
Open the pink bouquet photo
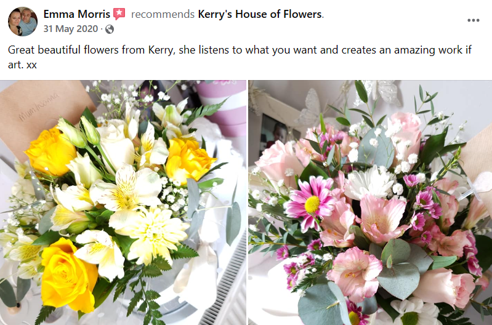coord(370,202)
